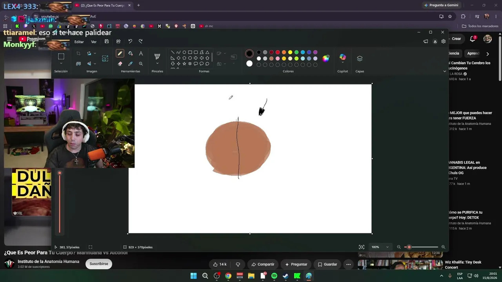Screen dimensions: 502x282
Task: Expand the Selection tool dropdown arrow
Action: point(61,63)
